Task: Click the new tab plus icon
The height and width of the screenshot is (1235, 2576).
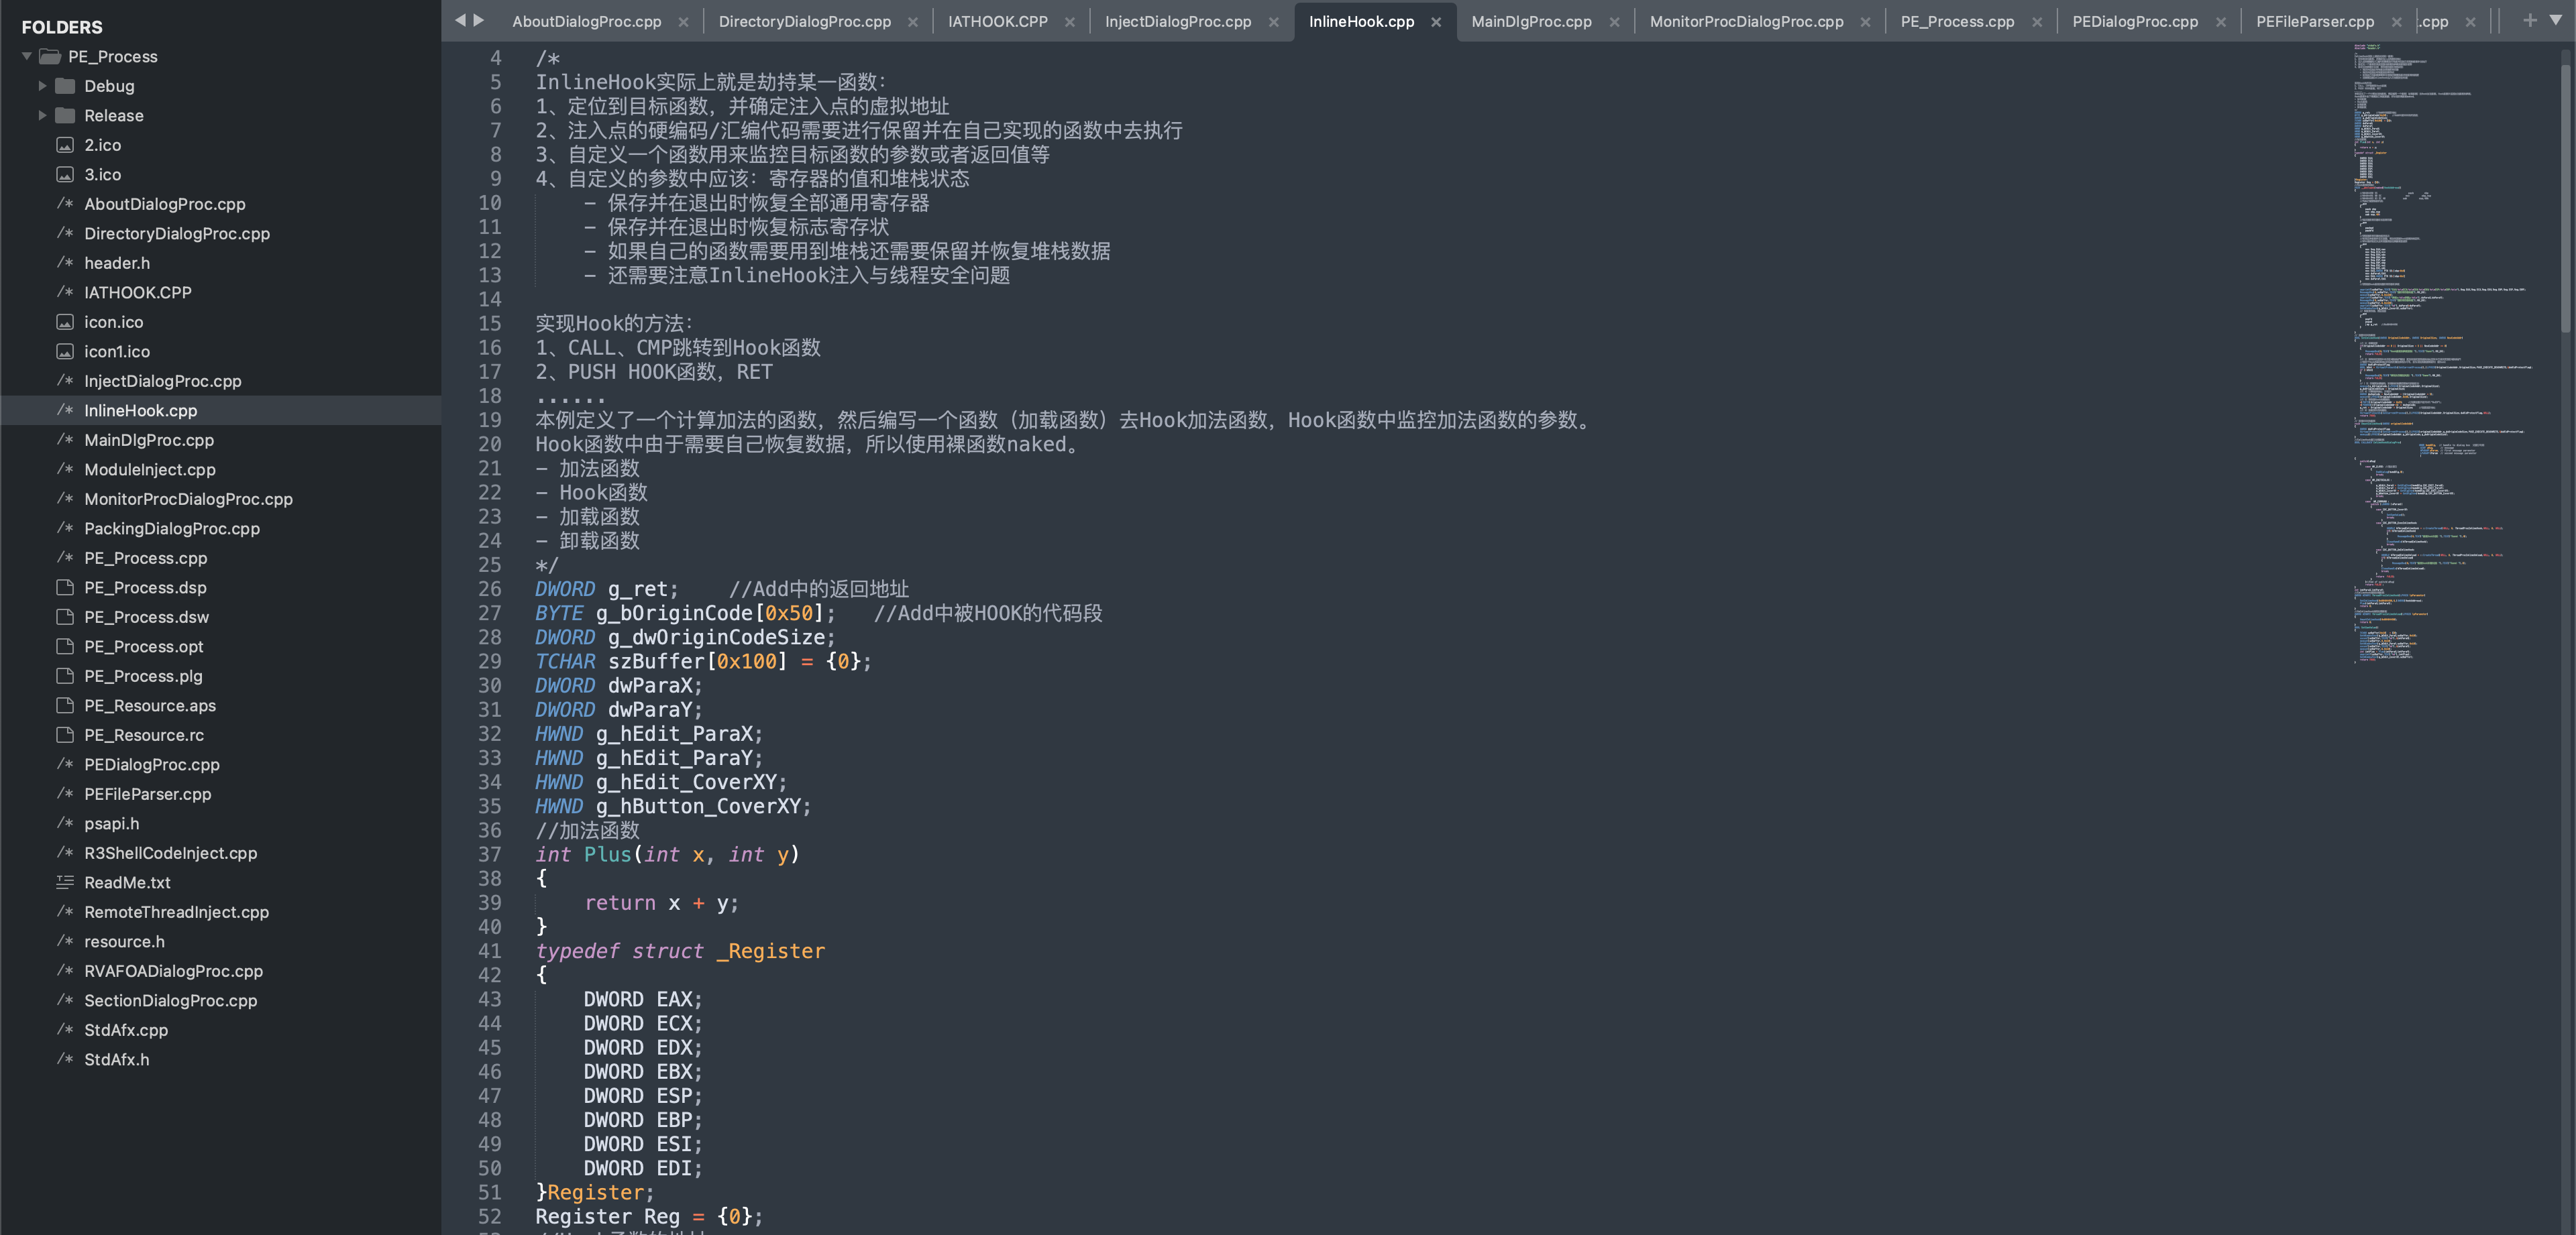Action: [2530, 20]
